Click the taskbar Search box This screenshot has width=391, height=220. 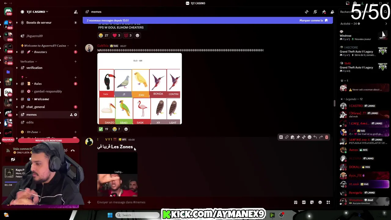(137, 215)
